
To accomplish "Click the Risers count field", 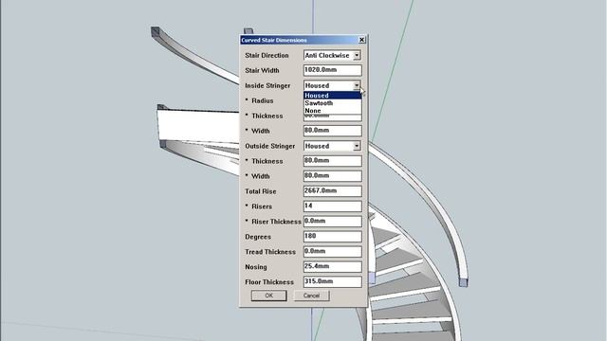I will tap(333, 206).
